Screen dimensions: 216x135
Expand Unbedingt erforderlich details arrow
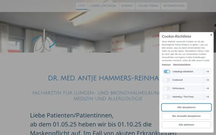pos(207,72)
